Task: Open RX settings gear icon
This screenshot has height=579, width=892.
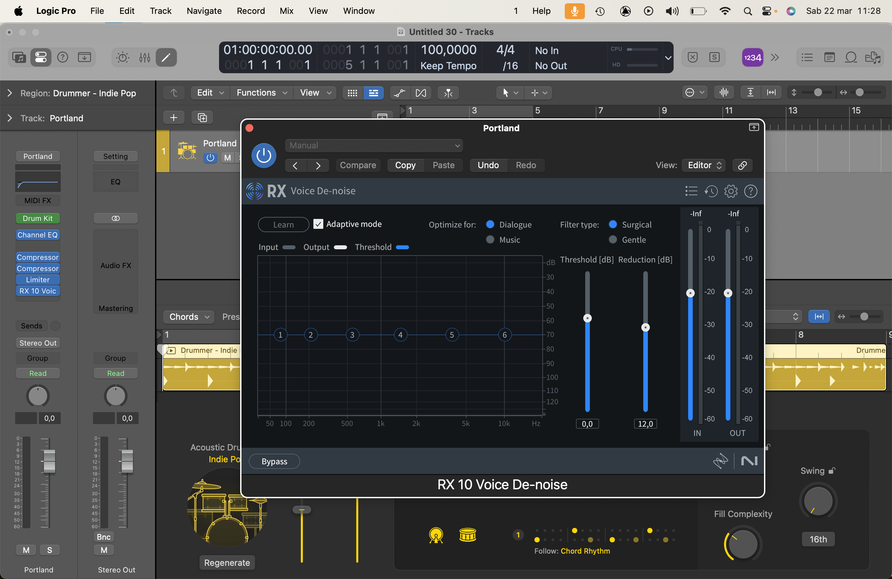Action: pos(731,191)
